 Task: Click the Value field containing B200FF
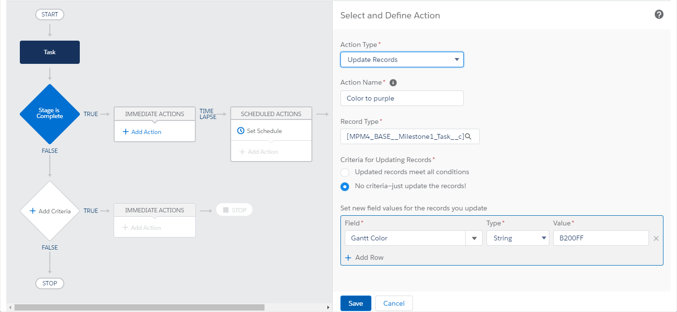coord(601,238)
